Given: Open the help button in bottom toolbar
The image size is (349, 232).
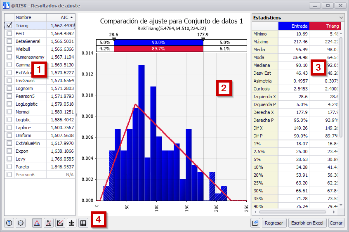Looking at the screenshot, I should click(9, 223).
